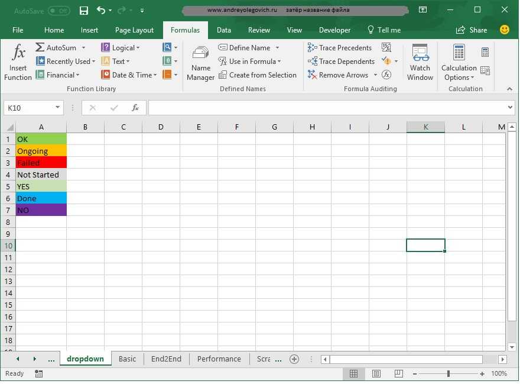This screenshot has height=384, width=520.
Task: Click the Save icon in title bar
Action: 83,10
